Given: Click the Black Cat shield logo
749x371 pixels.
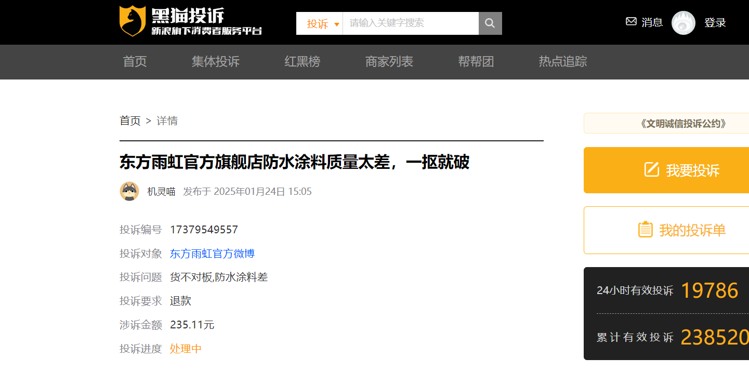Looking at the screenshot, I should point(132,21).
